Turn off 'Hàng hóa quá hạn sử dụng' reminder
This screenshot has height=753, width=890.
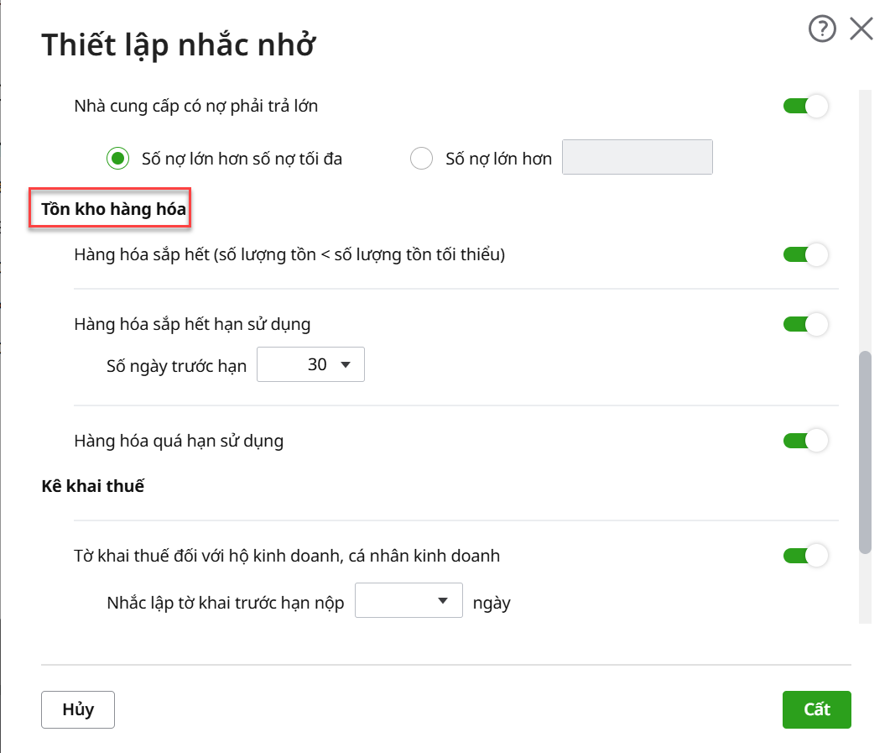click(805, 440)
